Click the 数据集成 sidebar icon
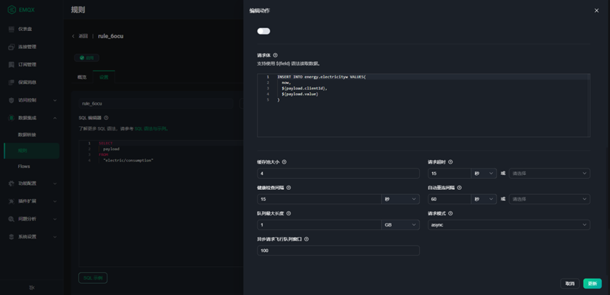 point(12,118)
